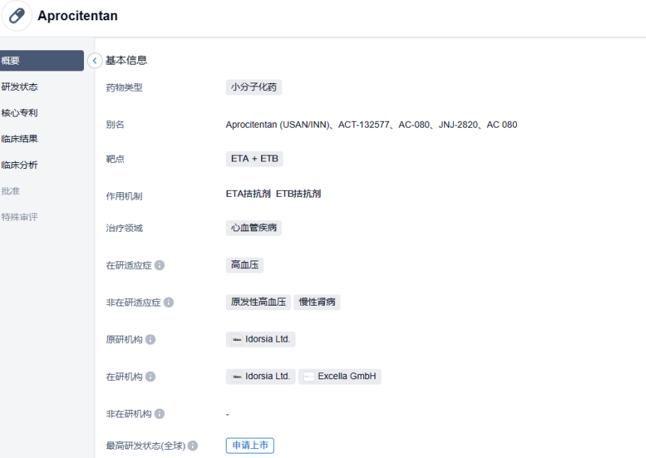This screenshot has height=458, width=646.
Task: Click info icon next to 非在研适应症
Action: 169,303
